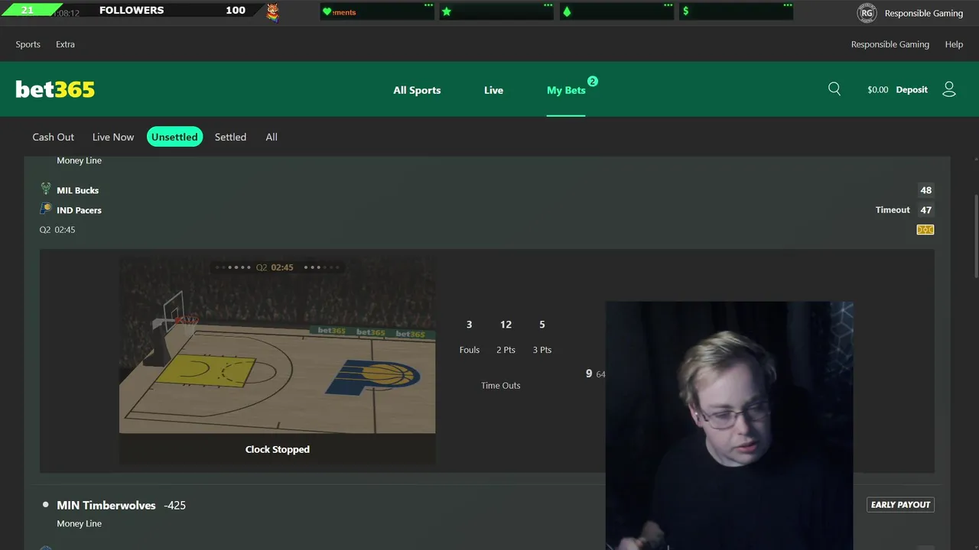Screen dimensions: 979x550
Task: Click the MIL Bucks team name
Action: [x=77, y=190]
